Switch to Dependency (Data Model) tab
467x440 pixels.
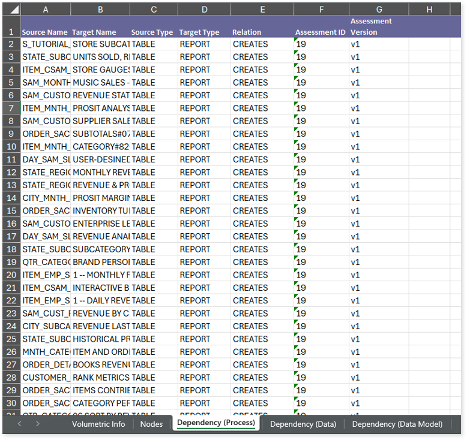click(397, 424)
